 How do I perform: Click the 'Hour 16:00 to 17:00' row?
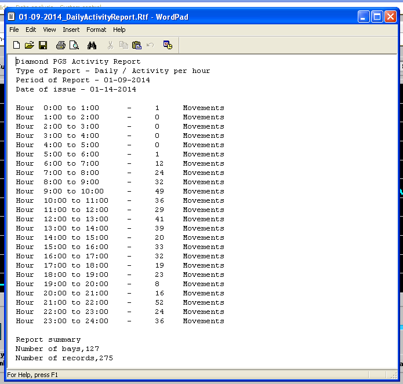(x=120, y=256)
